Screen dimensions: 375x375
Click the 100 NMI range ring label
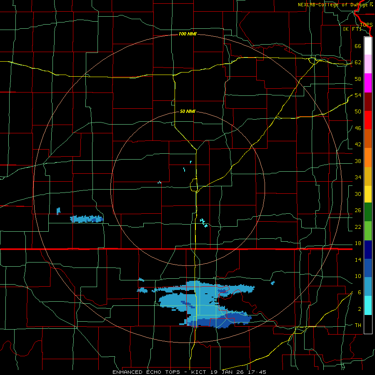[x=187, y=34]
